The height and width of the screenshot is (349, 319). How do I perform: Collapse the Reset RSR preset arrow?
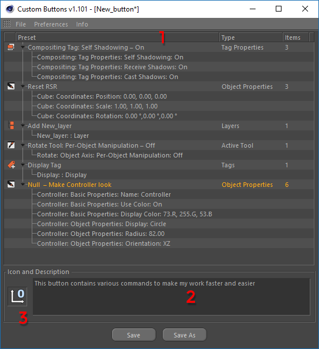pos(22,87)
